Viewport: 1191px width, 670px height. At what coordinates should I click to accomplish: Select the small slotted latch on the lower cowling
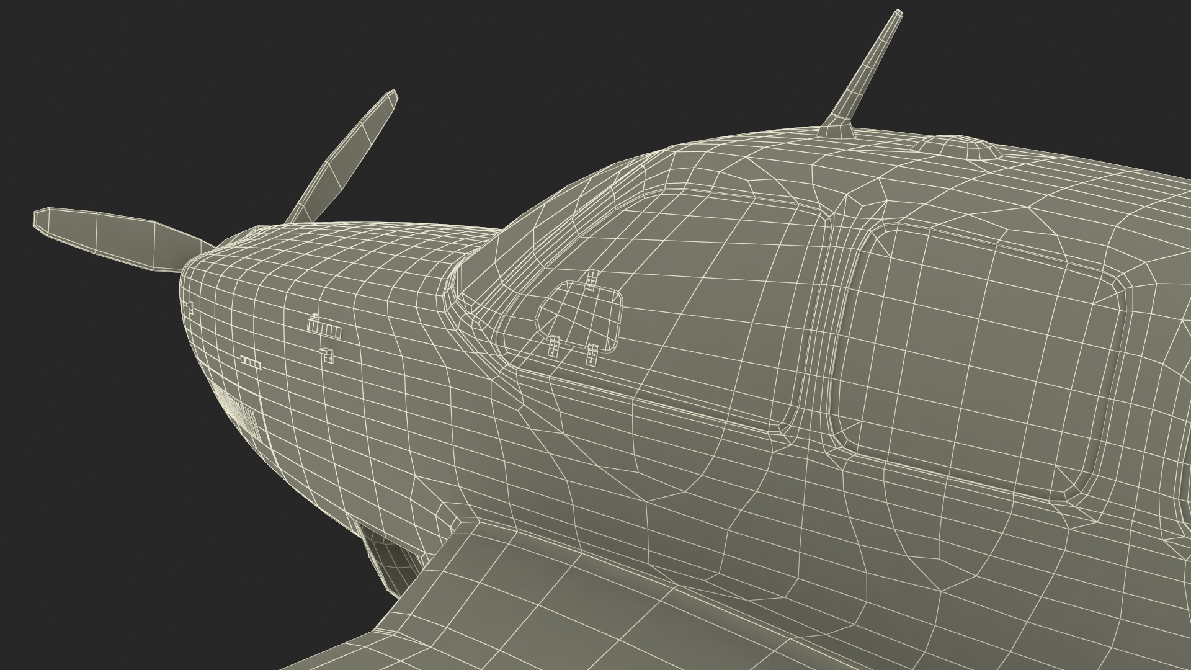251,363
